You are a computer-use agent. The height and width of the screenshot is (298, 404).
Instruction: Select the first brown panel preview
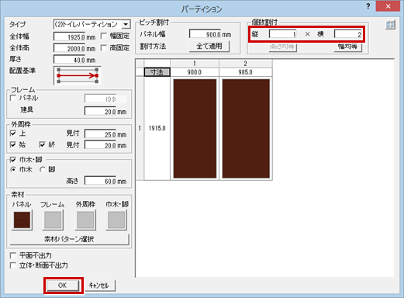(195, 129)
